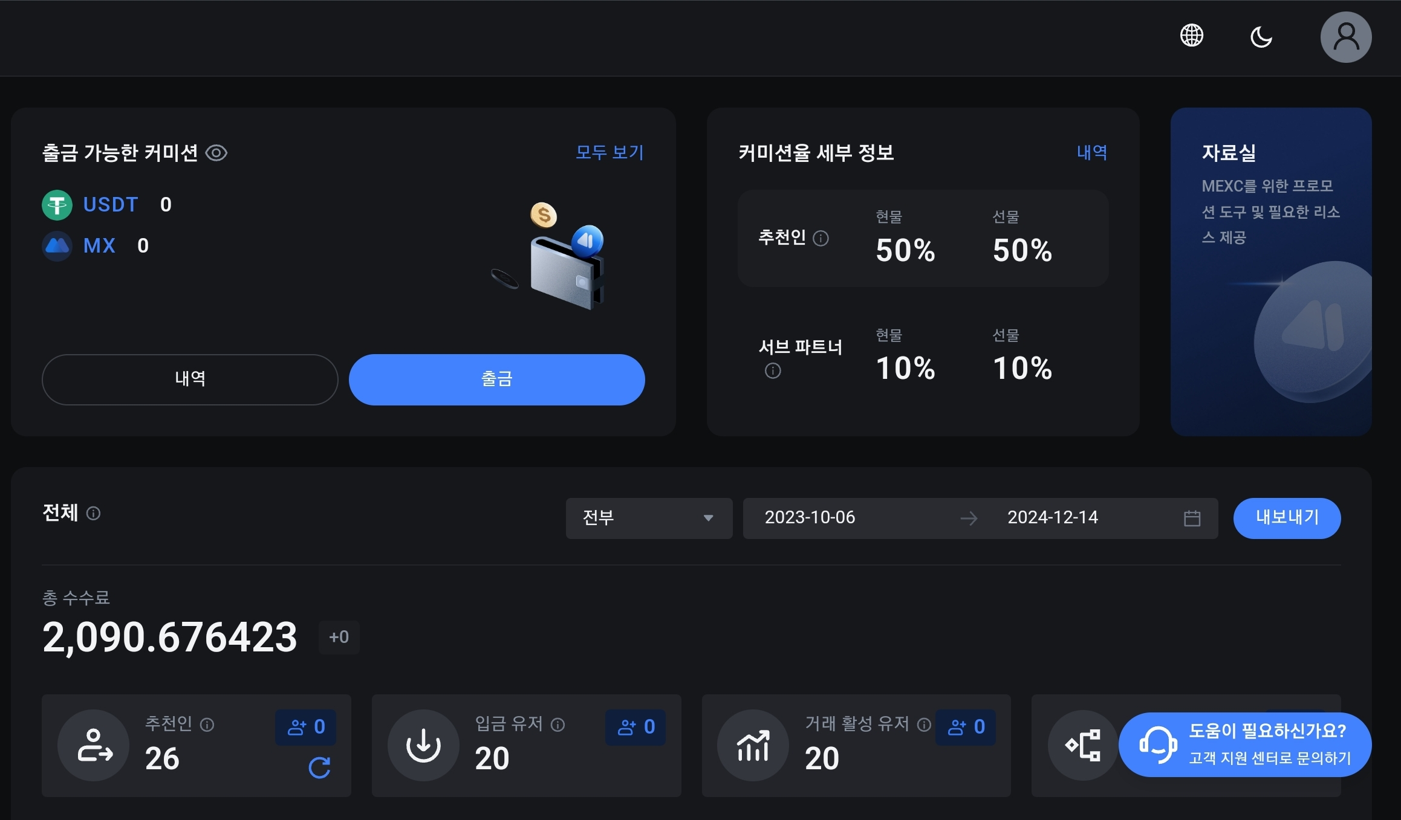
Task: Open calendar icon in date range
Action: coord(1192,518)
